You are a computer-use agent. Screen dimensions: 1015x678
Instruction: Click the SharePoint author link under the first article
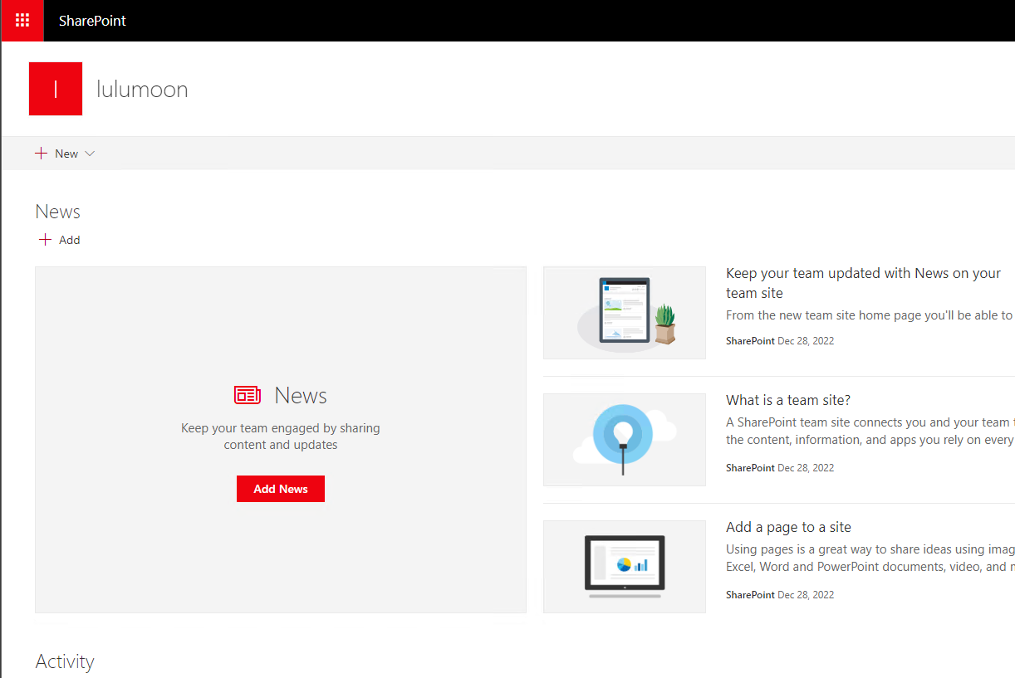(749, 340)
